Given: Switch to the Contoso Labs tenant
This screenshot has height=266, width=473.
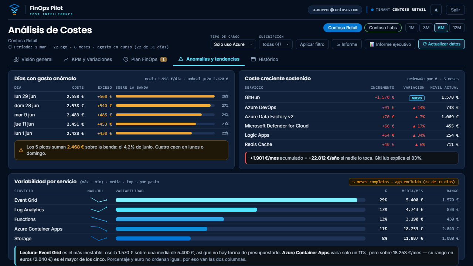Looking at the screenshot, I should click(383, 28).
